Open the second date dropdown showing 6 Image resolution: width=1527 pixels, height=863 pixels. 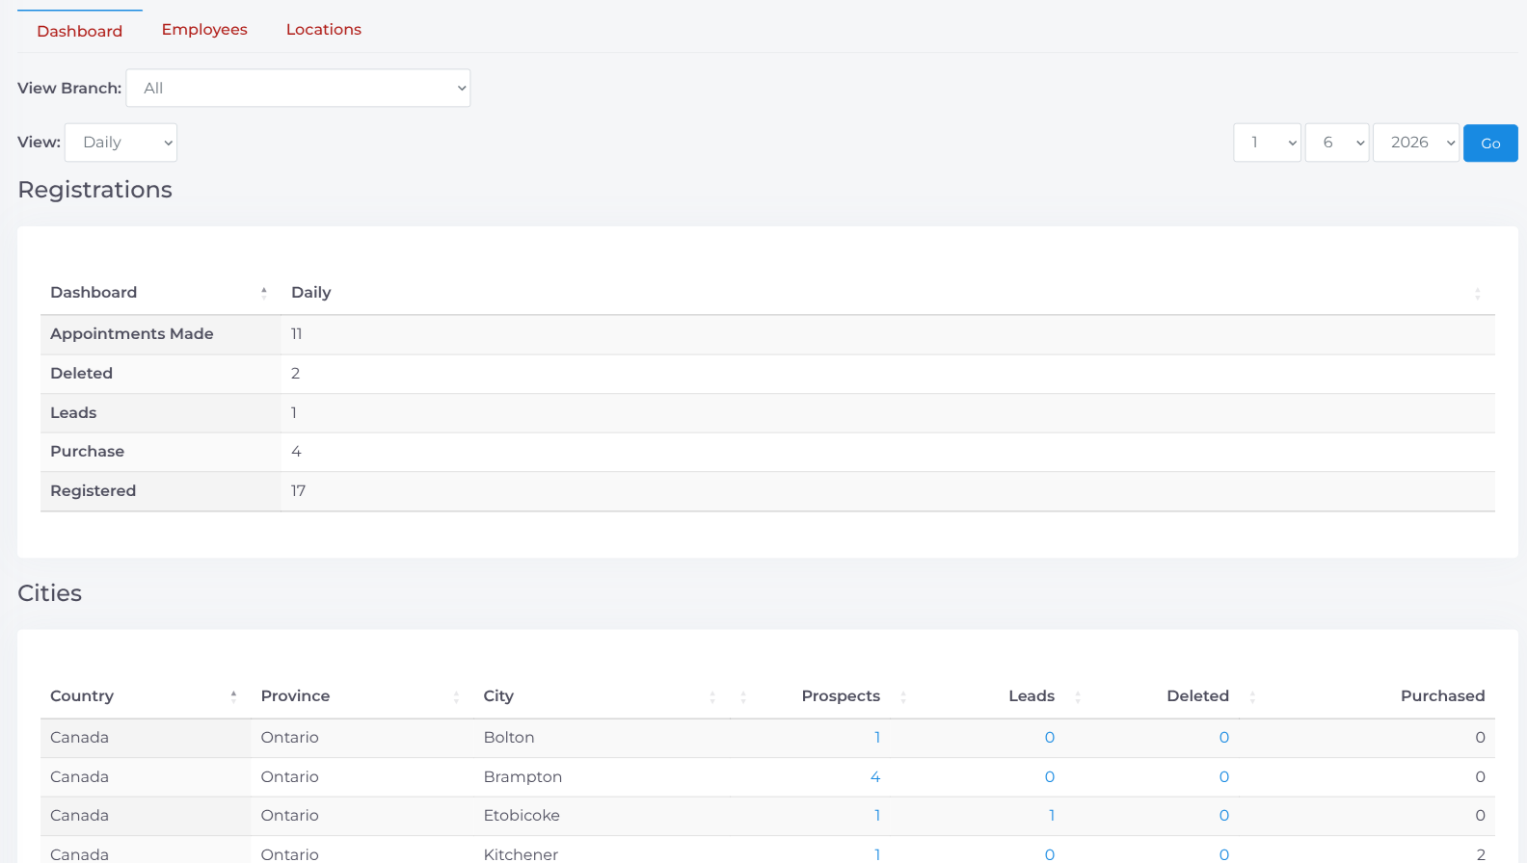1337,143
